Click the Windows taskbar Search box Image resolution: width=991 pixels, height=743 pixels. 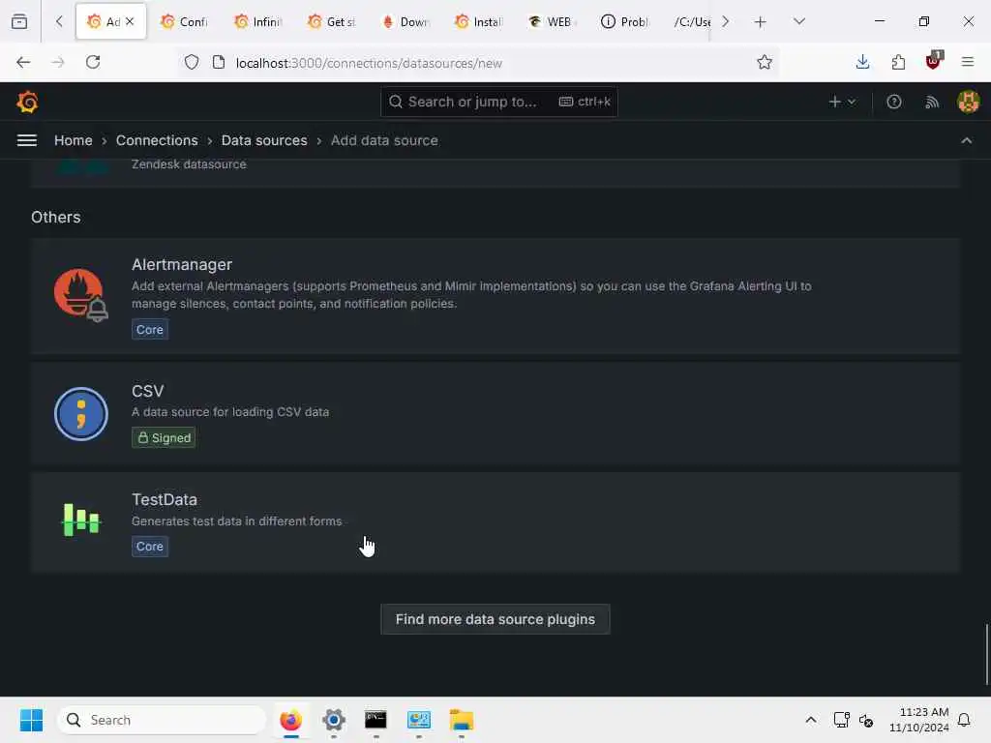[x=162, y=720]
